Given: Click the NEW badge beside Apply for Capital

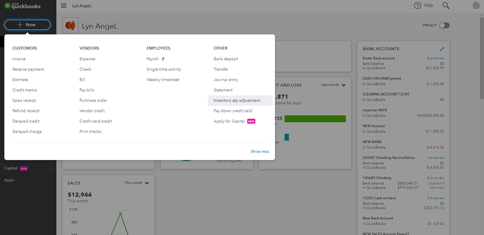Looking at the screenshot, I should 251,121.
